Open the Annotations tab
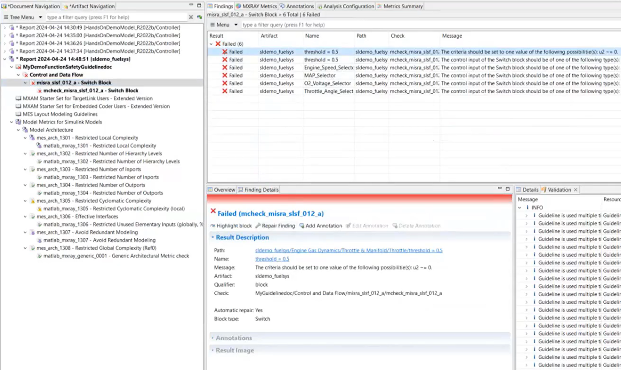This screenshot has width=621, height=370. click(297, 6)
